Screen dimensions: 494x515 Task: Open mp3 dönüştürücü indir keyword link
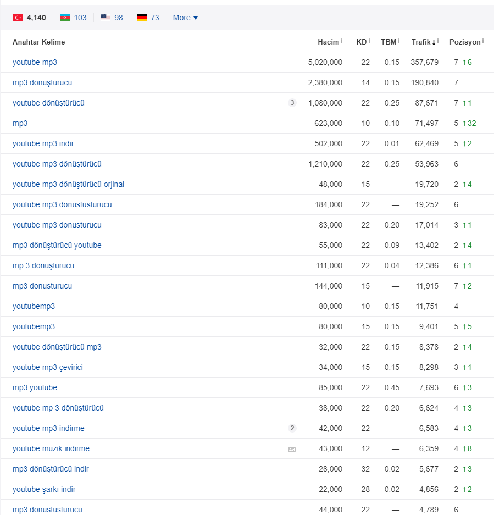(51, 469)
